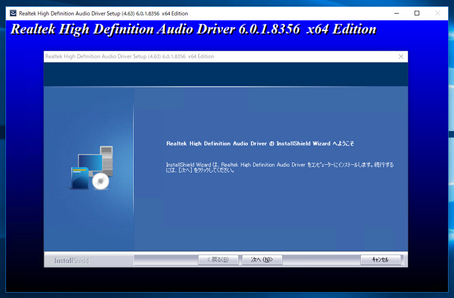Close the outer Realtek setup window
This screenshot has height=298, width=454.
pyautogui.click(x=437, y=13)
